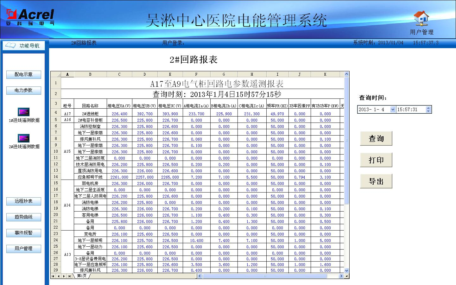Decrease the query time with spinner
This screenshot has height=285, width=456.
click(x=428, y=111)
